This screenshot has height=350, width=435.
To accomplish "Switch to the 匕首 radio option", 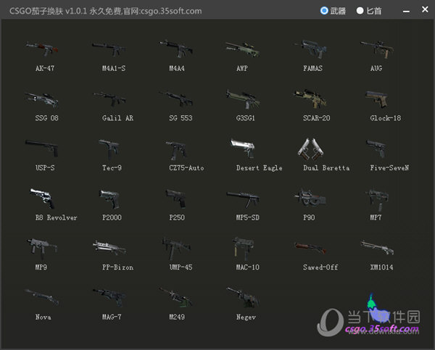I will point(360,11).
